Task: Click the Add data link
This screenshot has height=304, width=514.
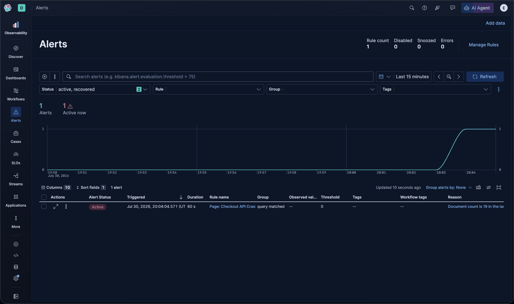Action: pos(495,23)
